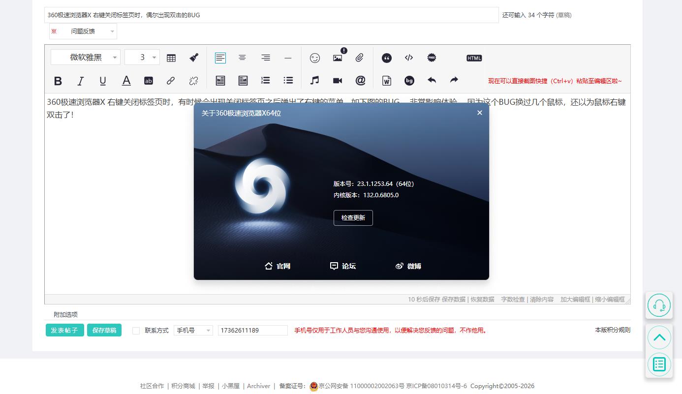Open the 问题反馈 category dropdown
Image resolution: width=682 pixels, height=394 pixels.
pos(83,31)
